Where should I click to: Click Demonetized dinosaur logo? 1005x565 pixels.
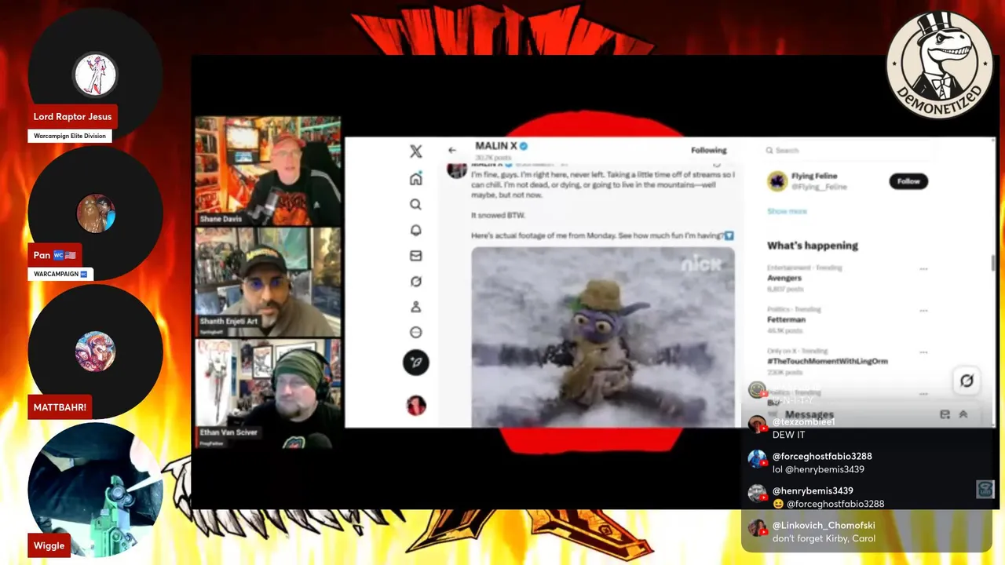[940, 65]
